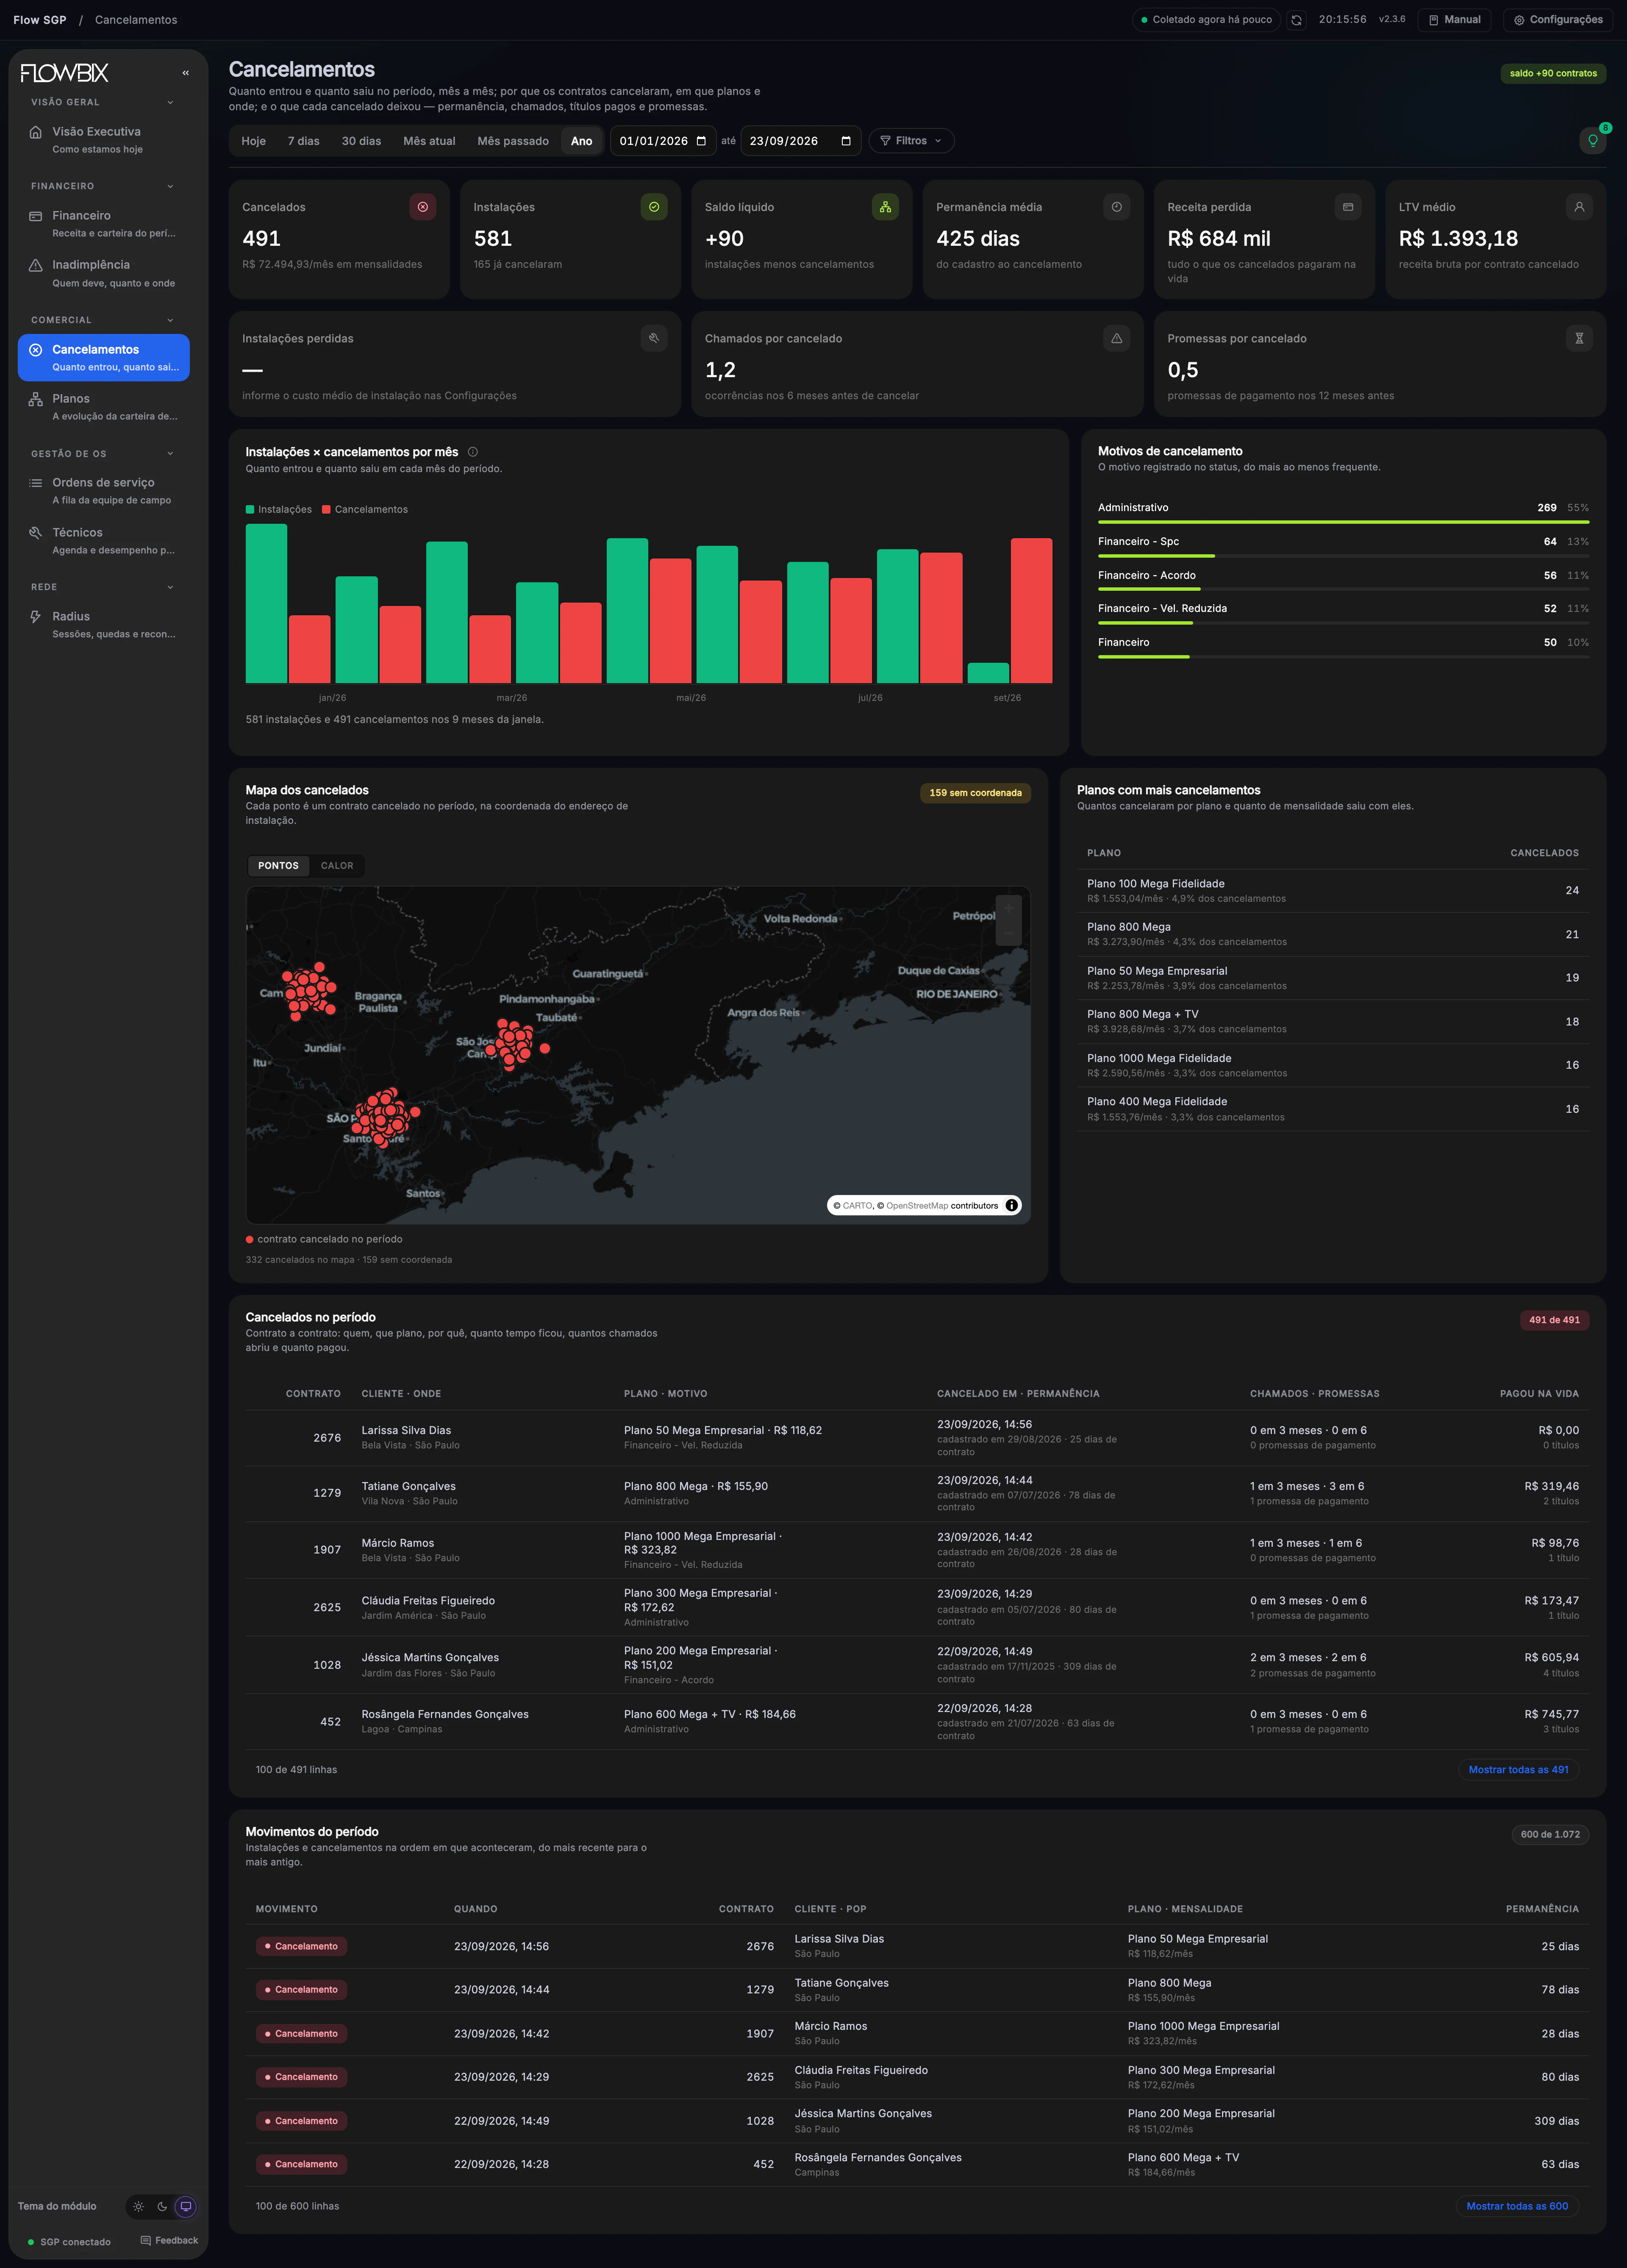1627x2268 pixels.
Task: Click the Plano 100 Mega Fidelidade row
Action: point(1333,891)
